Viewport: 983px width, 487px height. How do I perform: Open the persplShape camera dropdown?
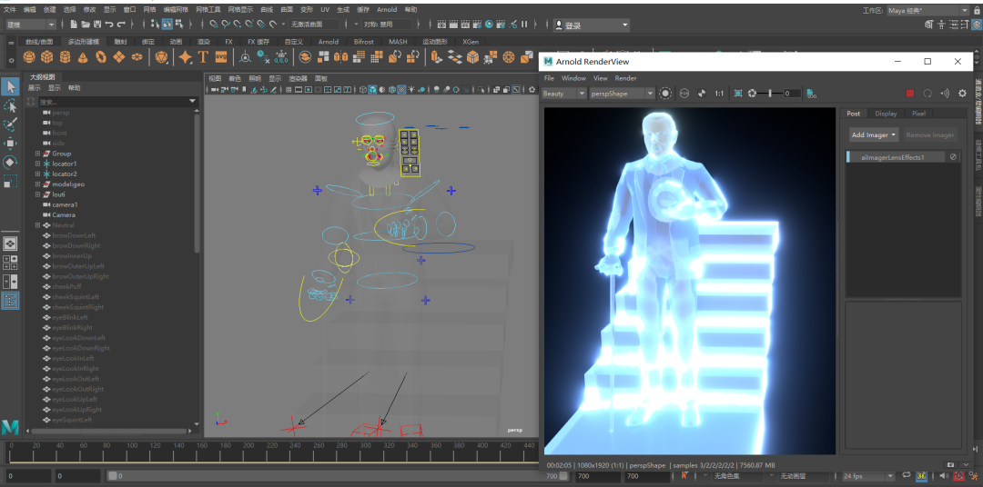pos(622,94)
